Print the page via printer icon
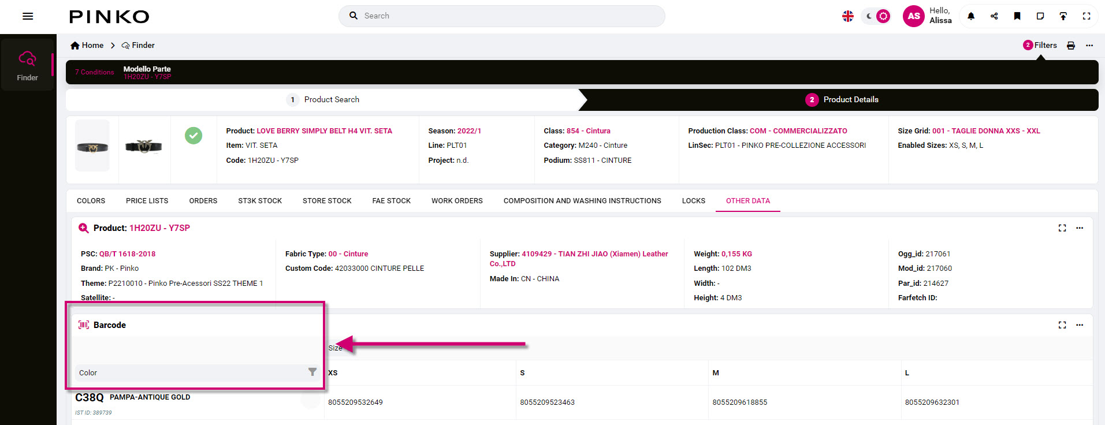Screen dimensions: 1105x425 click(x=1071, y=46)
